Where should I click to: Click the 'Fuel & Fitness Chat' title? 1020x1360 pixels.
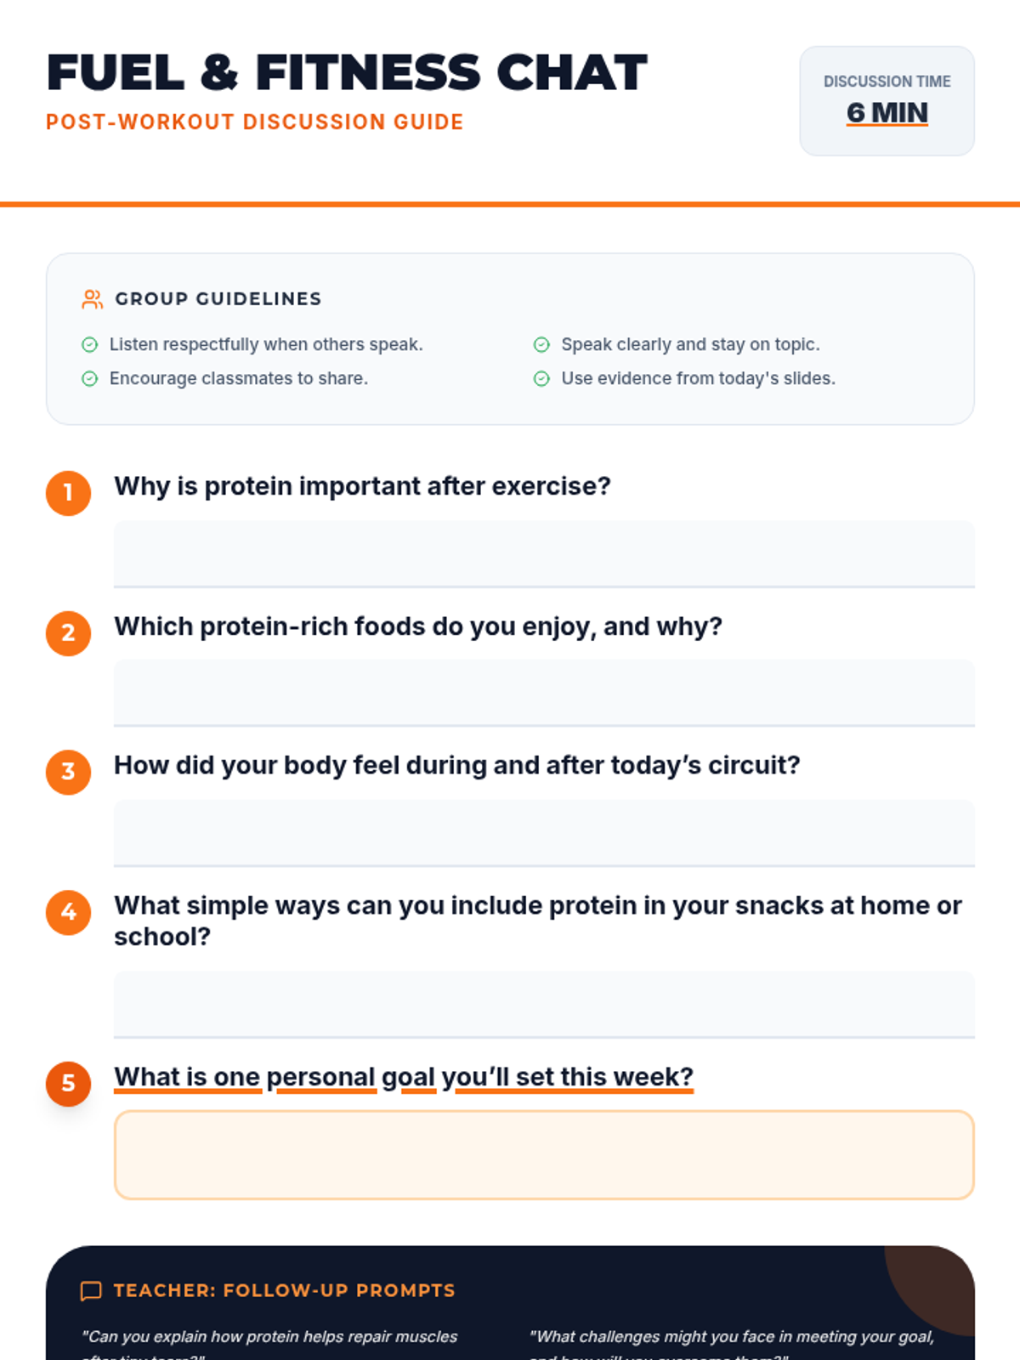click(347, 73)
